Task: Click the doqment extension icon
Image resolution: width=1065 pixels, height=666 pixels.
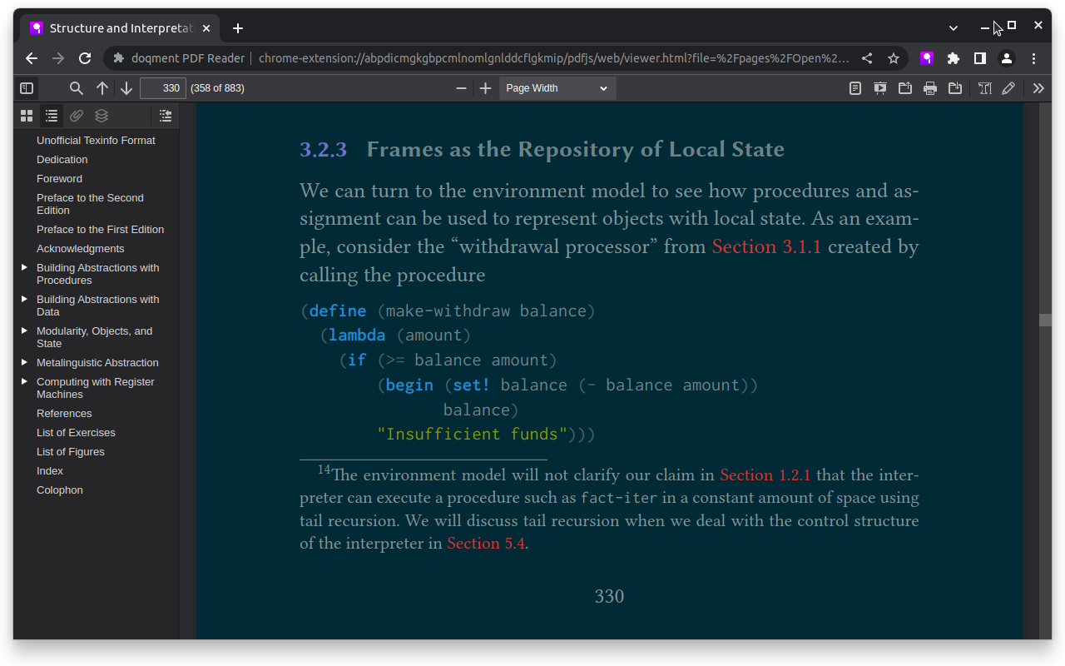Action: click(926, 58)
